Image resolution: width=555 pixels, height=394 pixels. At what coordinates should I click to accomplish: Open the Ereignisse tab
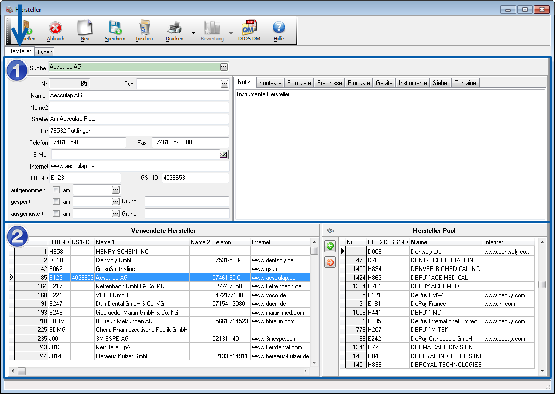coord(329,83)
